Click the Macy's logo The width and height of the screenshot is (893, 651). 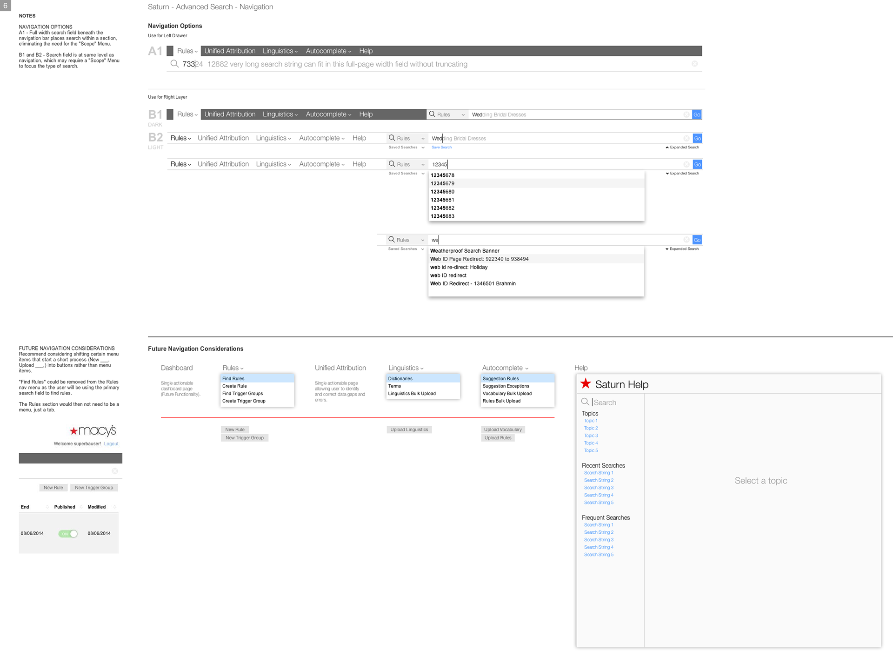[x=93, y=431]
